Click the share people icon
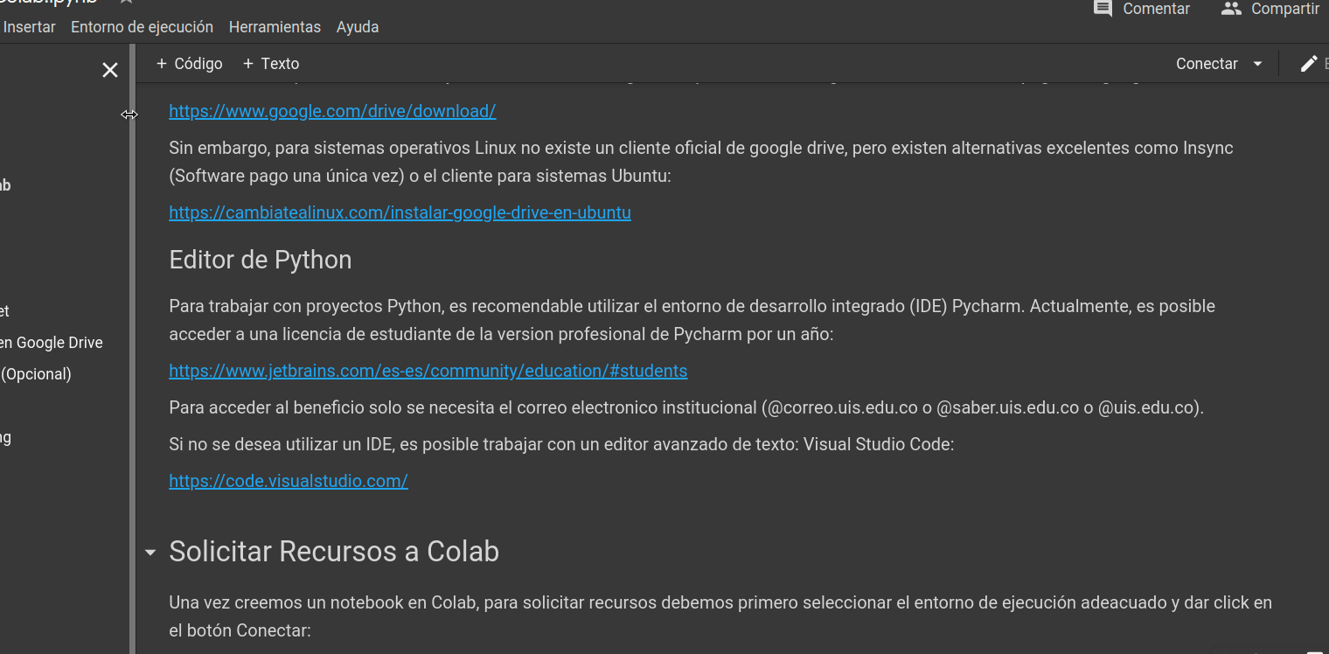The height and width of the screenshot is (654, 1329). click(x=1231, y=9)
